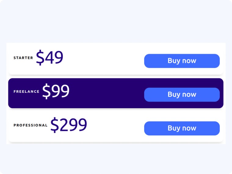Click the STARTER plan label
232x174 pixels.
point(23,58)
